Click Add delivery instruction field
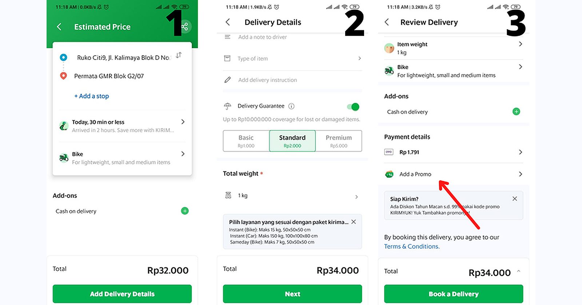The image size is (582, 305). 293,80
